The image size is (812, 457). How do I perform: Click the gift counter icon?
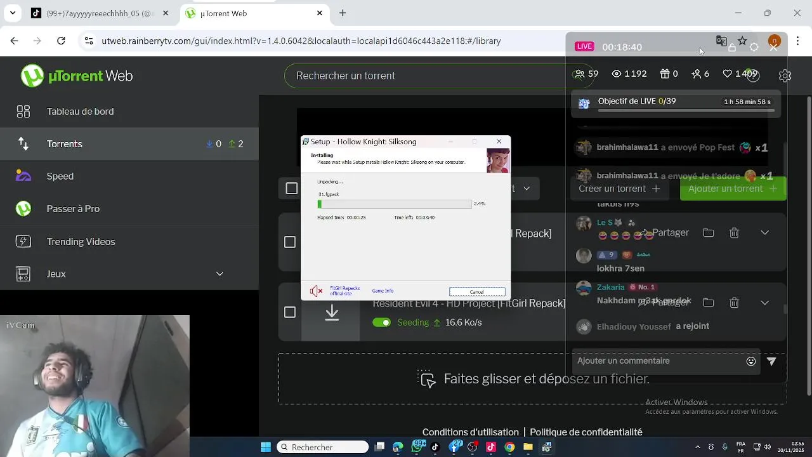pos(665,74)
